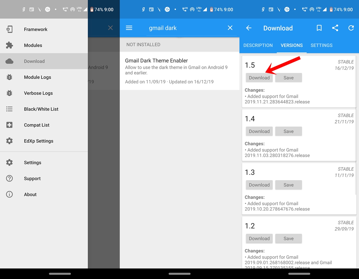
Task: Refresh the module page
Action: click(x=351, y=28)
